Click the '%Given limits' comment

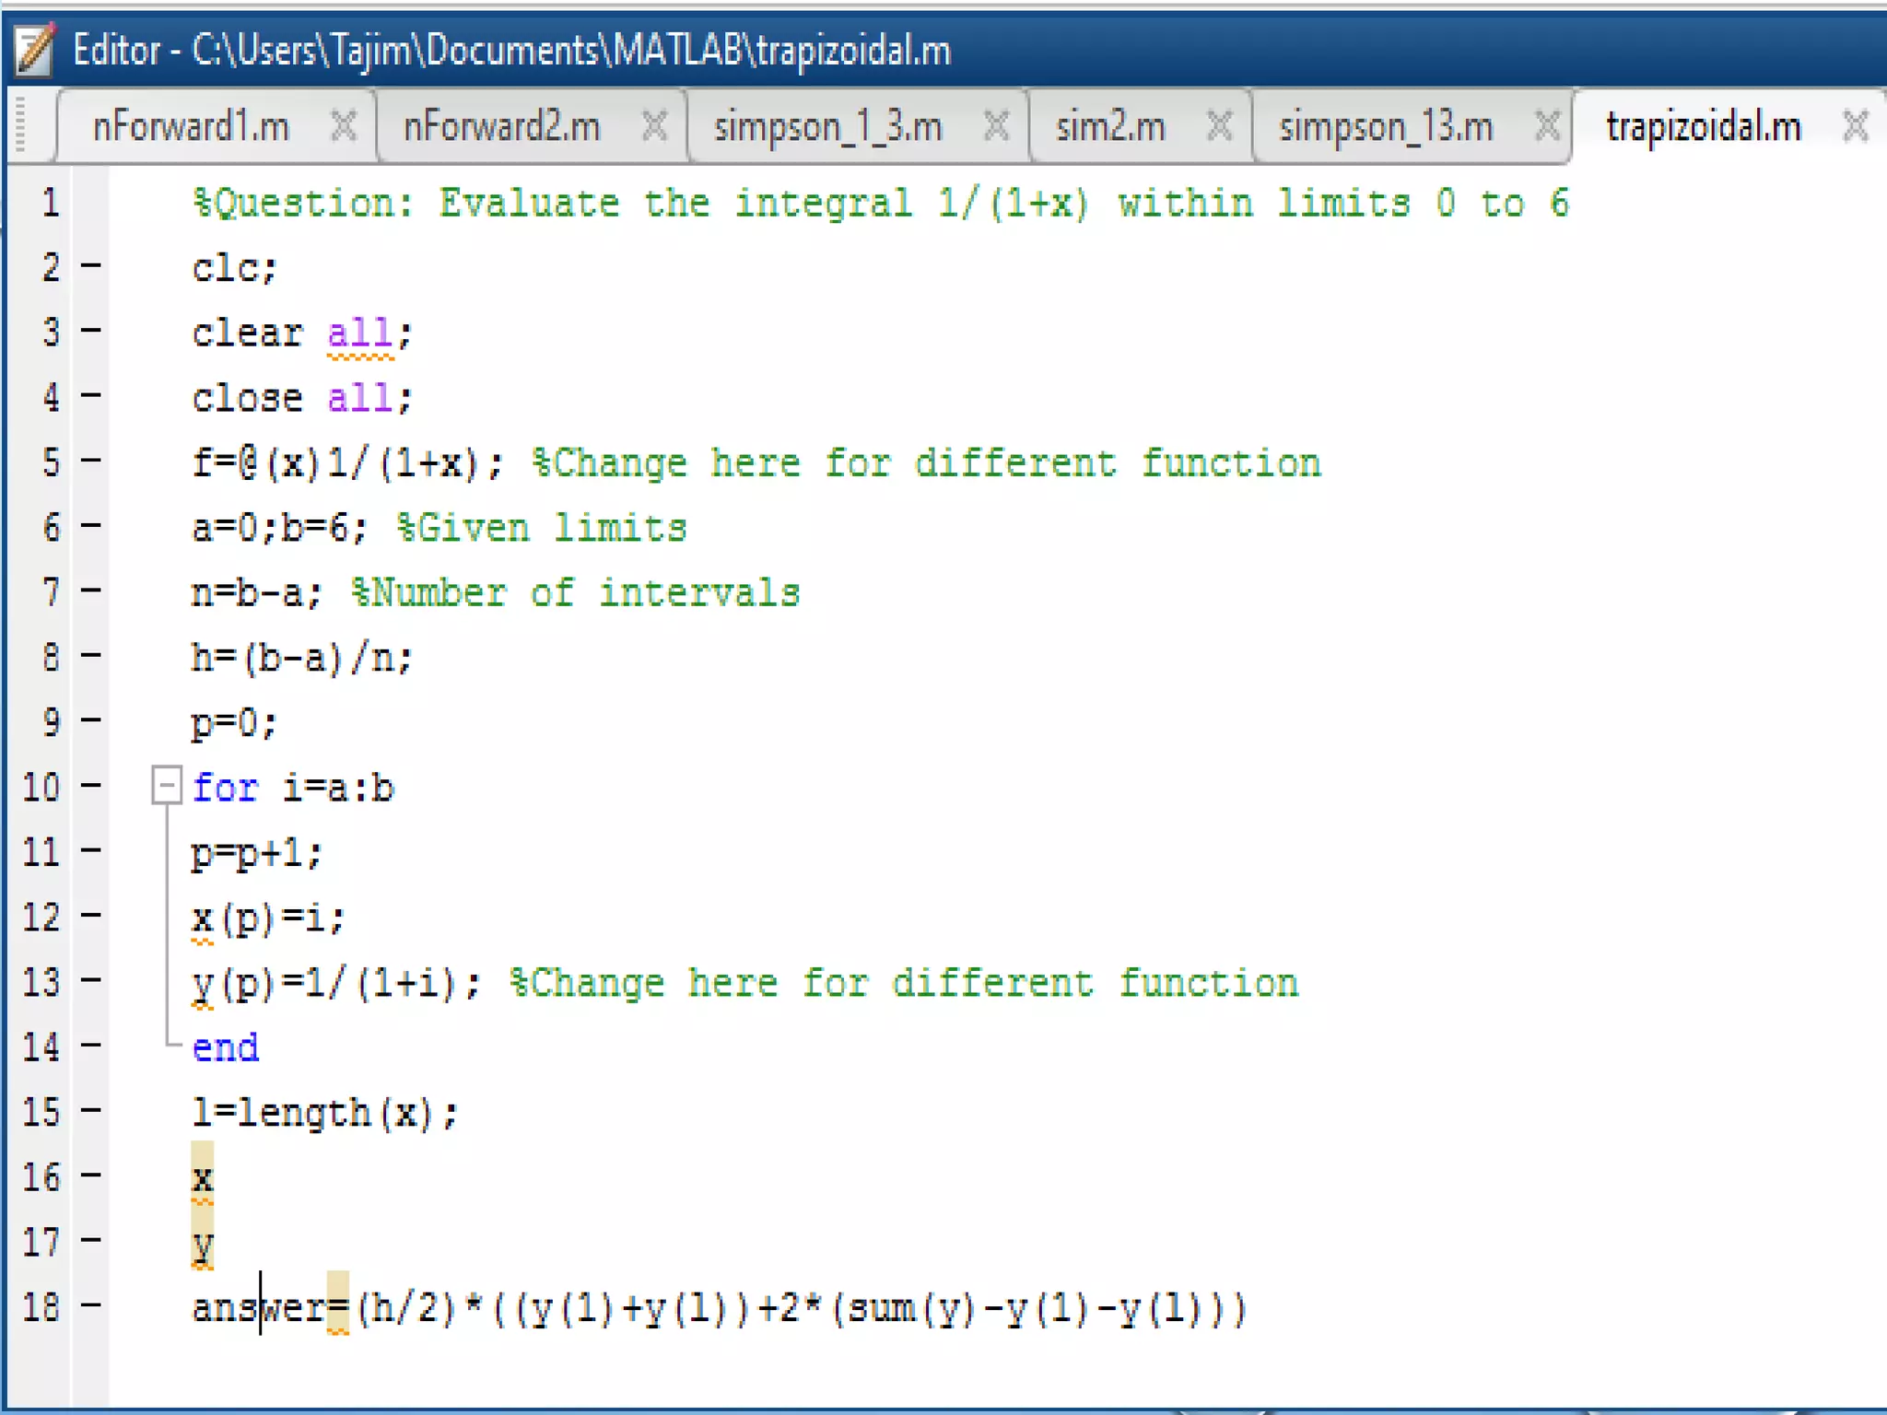pos(542,529)
